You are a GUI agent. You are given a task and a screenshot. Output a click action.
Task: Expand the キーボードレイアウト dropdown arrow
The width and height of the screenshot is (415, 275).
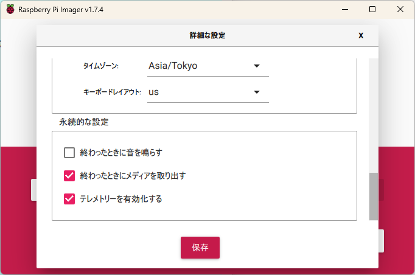pos(257,92)
